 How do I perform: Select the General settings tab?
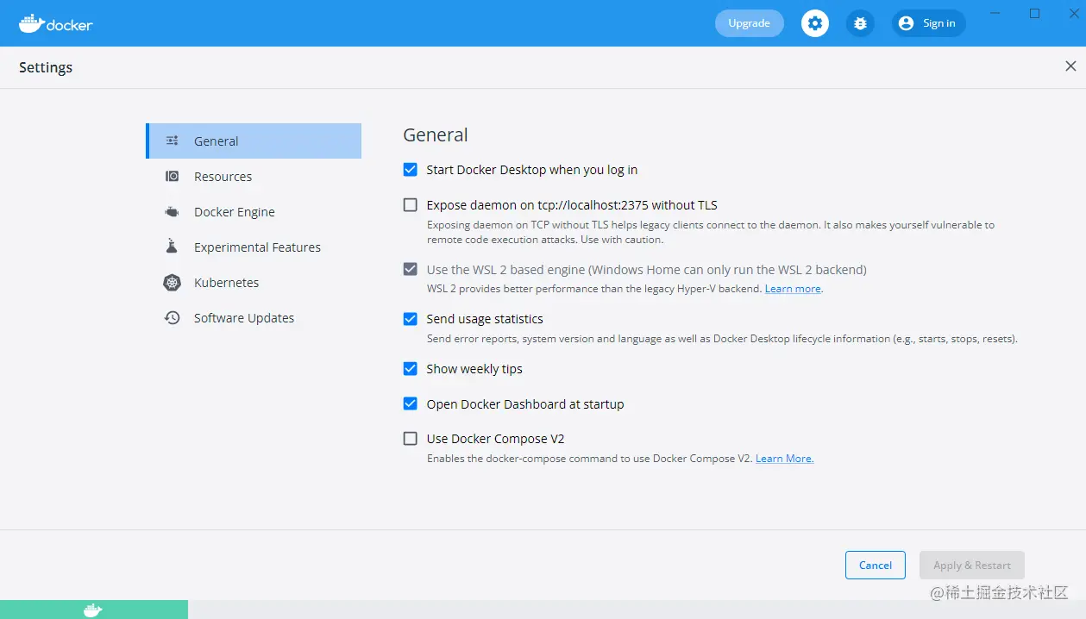click(254, 141)
